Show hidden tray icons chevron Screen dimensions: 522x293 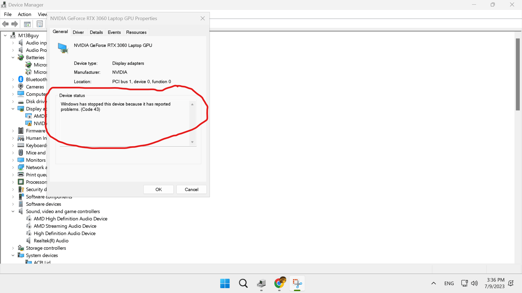coord(434,283)
